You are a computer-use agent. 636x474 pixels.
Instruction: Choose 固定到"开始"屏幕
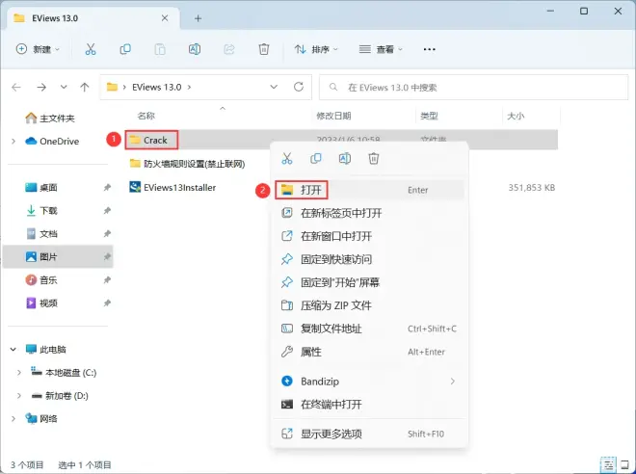(369, 282)
